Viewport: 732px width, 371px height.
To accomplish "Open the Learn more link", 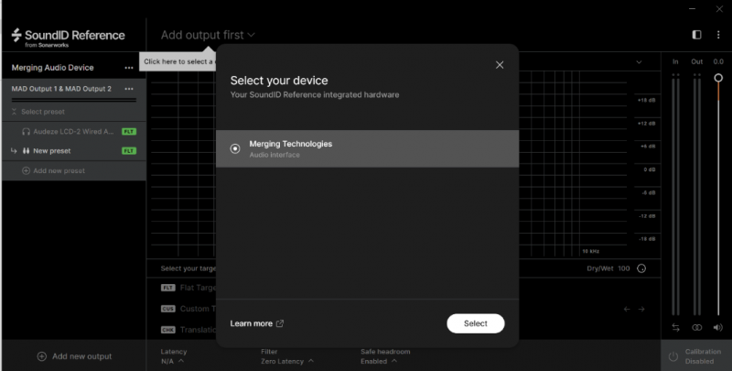I will tap(256, 323).
